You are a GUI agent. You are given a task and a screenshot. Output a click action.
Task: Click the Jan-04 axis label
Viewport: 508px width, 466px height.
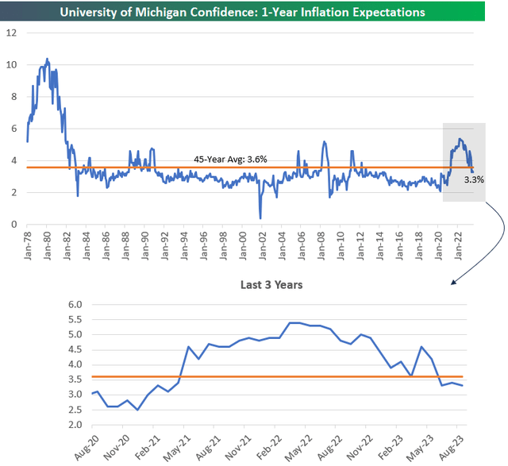pyautogui.click(x=282, y=245)
